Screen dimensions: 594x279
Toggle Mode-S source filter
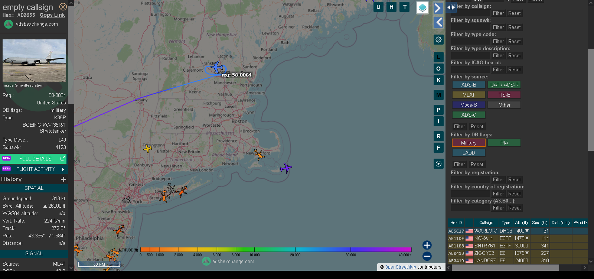[x=469, y=105]
